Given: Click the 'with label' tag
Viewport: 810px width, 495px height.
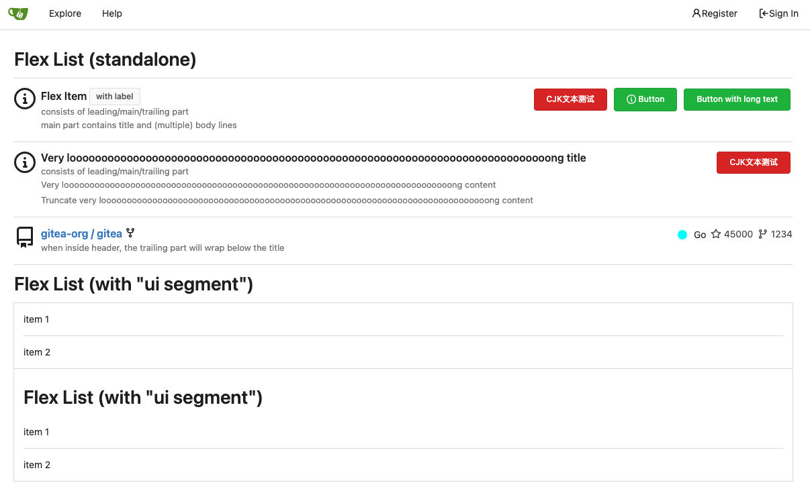Looking at the screenshot, I should point(115,97).
